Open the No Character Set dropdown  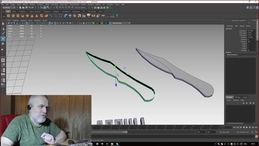[243, 132]
